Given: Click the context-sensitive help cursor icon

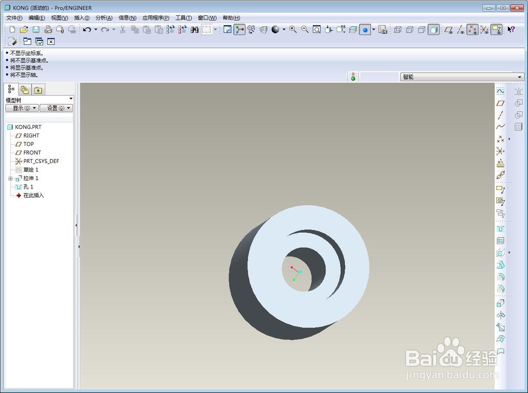Looking at the screenshot, I should coord(511,30).
